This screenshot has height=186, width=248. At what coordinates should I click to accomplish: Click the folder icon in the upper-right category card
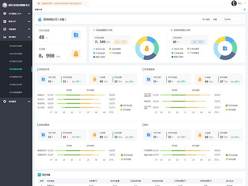point(148,79)
